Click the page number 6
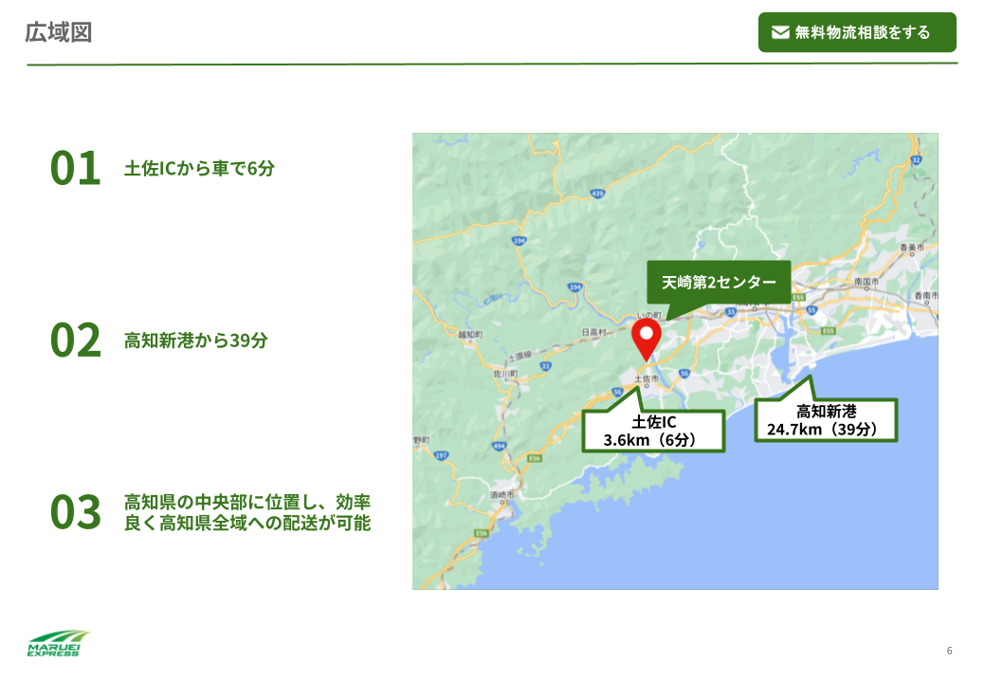 (x=949, y=651)
